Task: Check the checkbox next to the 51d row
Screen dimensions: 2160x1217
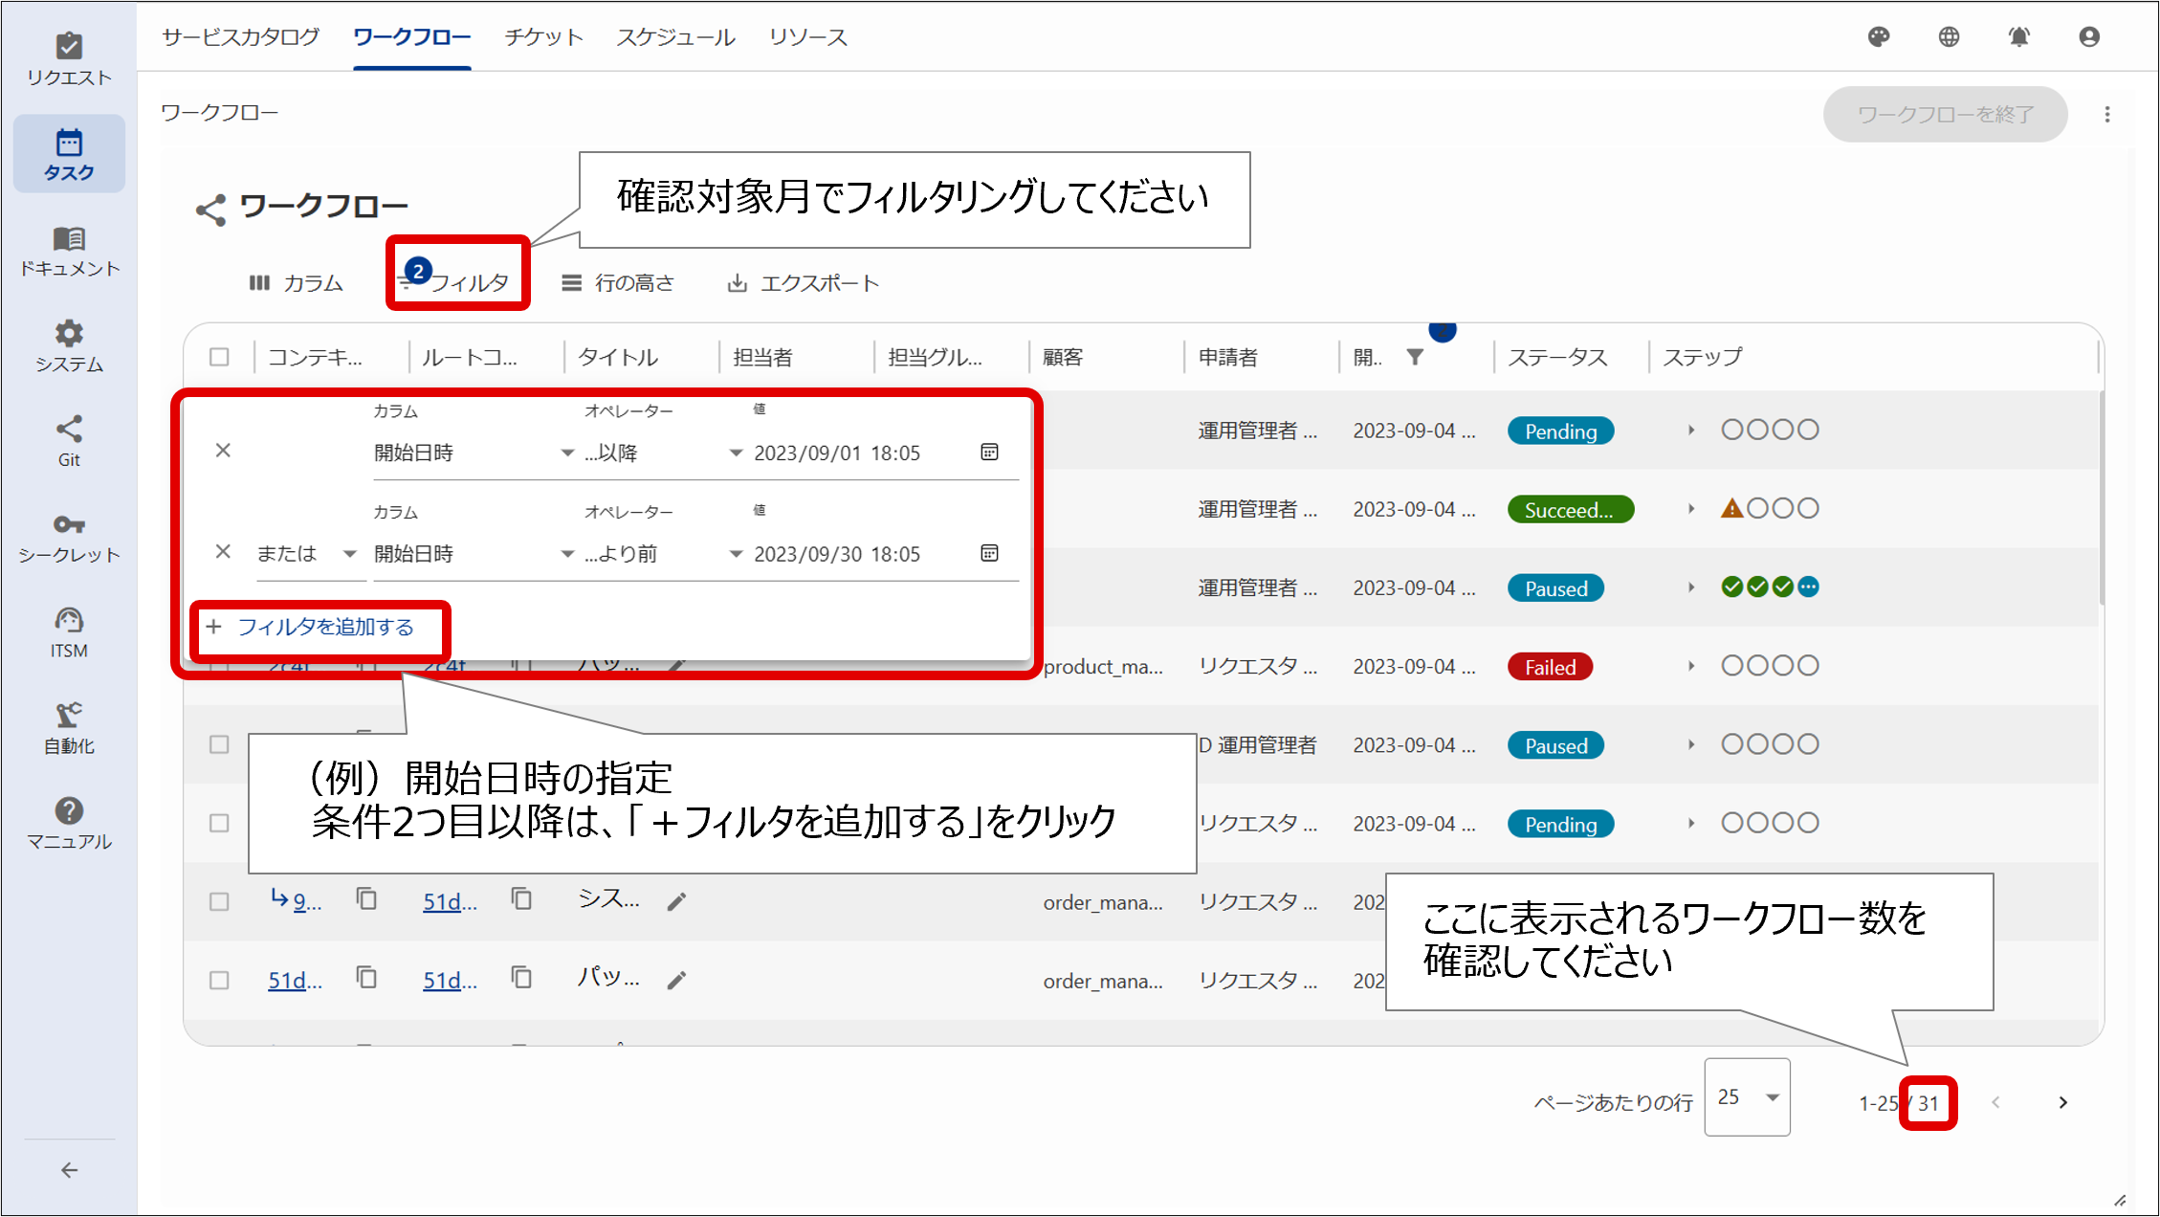Action: click(219, 980)
